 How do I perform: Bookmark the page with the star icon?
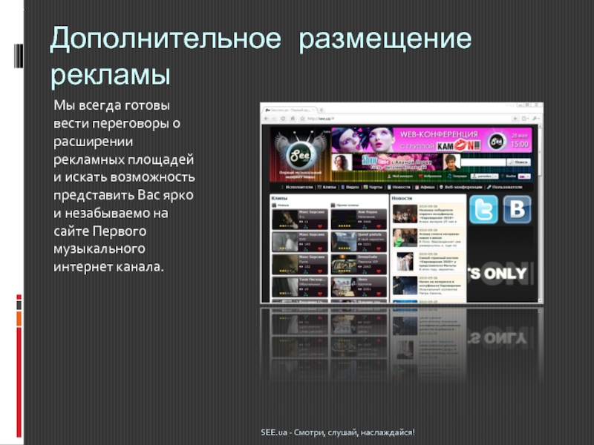302,119
